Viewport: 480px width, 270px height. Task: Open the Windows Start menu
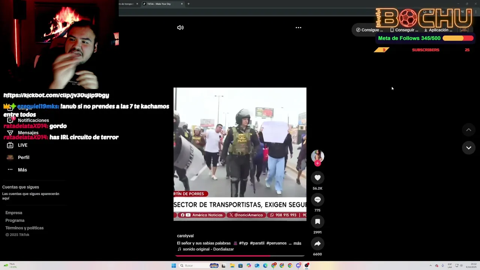click(x=174, y=265)
